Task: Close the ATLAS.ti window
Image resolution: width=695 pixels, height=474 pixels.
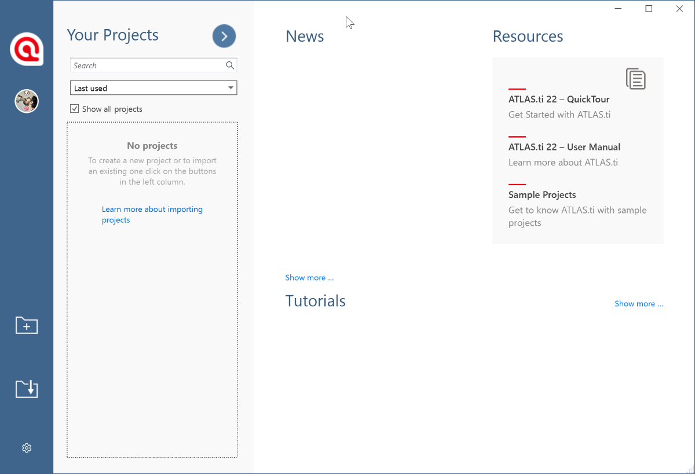Action: (679, 9)
